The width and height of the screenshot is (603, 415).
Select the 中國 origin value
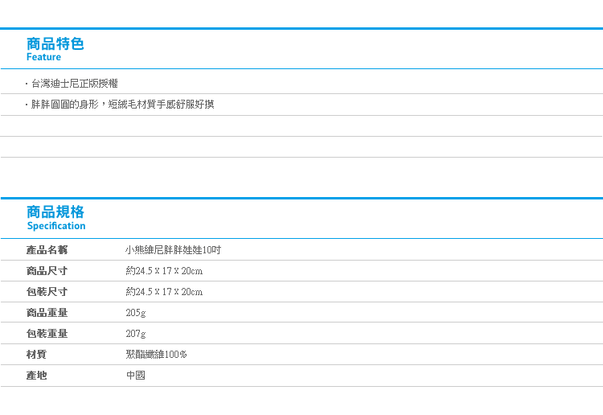click(136, 375)
